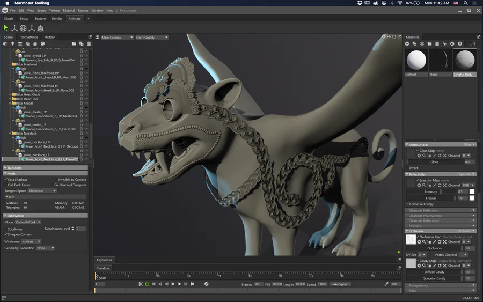Enable the Invisible to Camera checkbox

(x=56, y=179)
